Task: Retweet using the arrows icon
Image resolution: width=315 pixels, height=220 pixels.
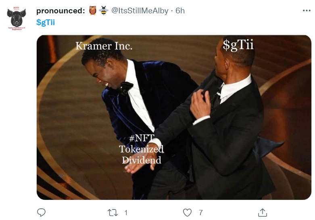Action: (x=113, y=213)
